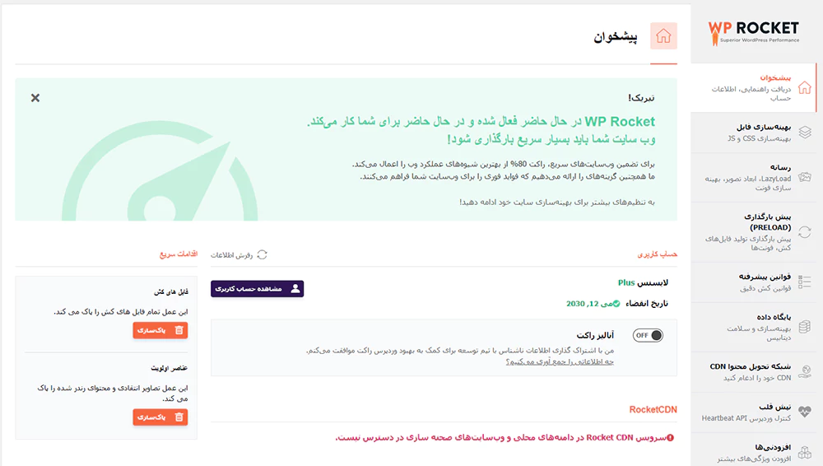The image size is (823, 466).
Task: Click trash icon under فایل های کش
Action: point(179,330)
